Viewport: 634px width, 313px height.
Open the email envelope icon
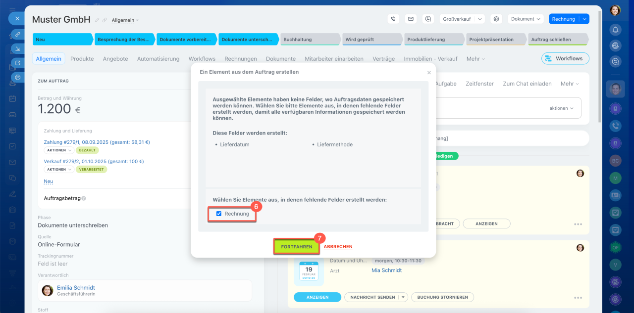click(411, 19)
